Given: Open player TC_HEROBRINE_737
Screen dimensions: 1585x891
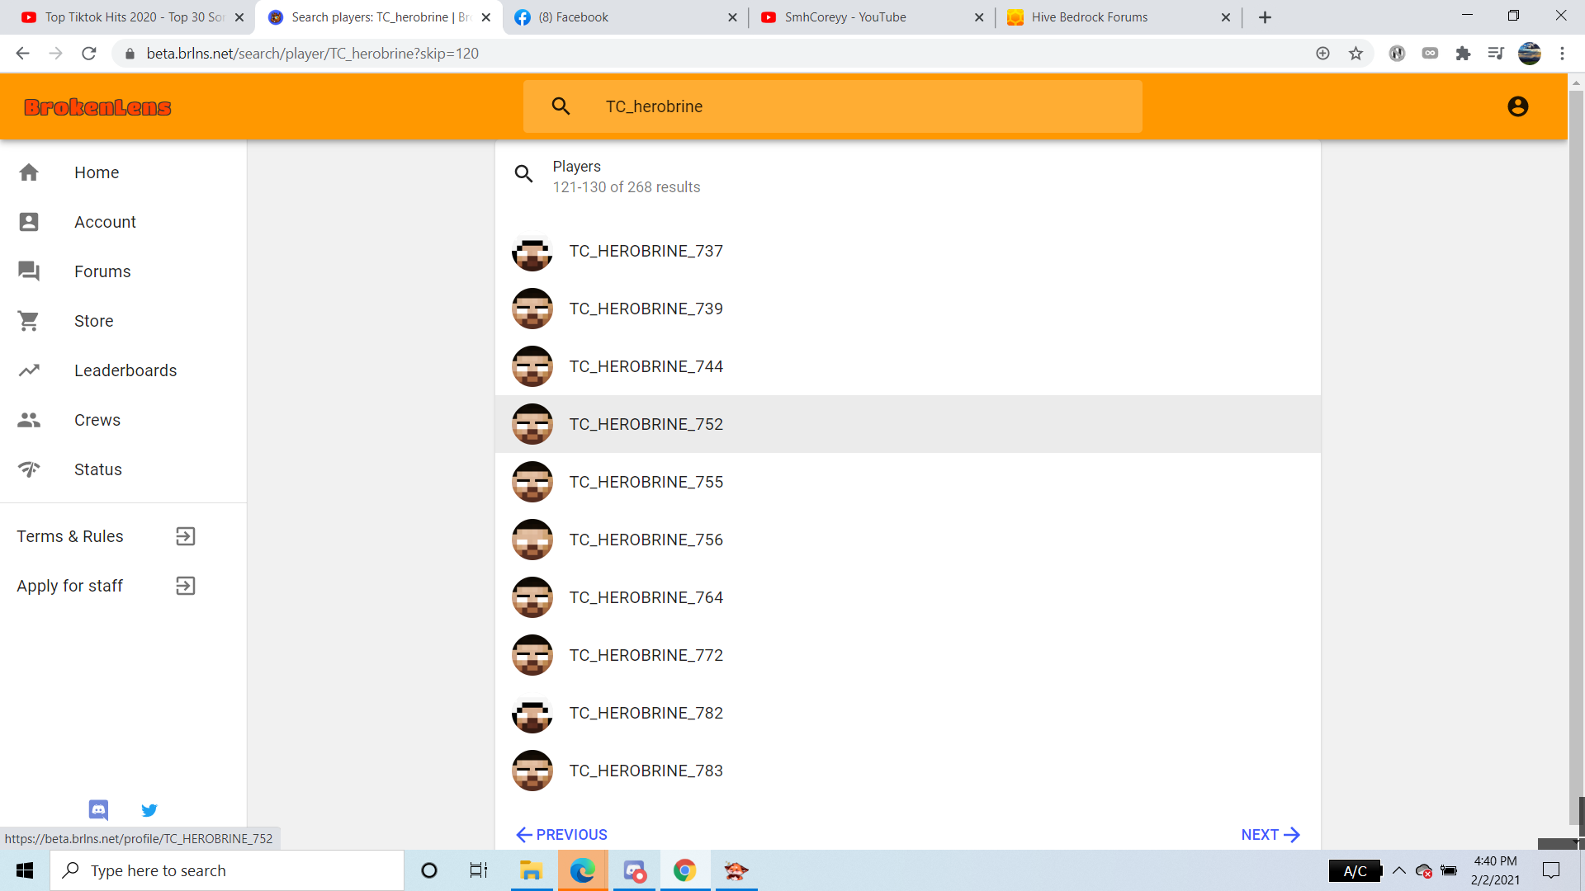Looking at the screenshot, I should pyautogui.click(x=908, y=251).
